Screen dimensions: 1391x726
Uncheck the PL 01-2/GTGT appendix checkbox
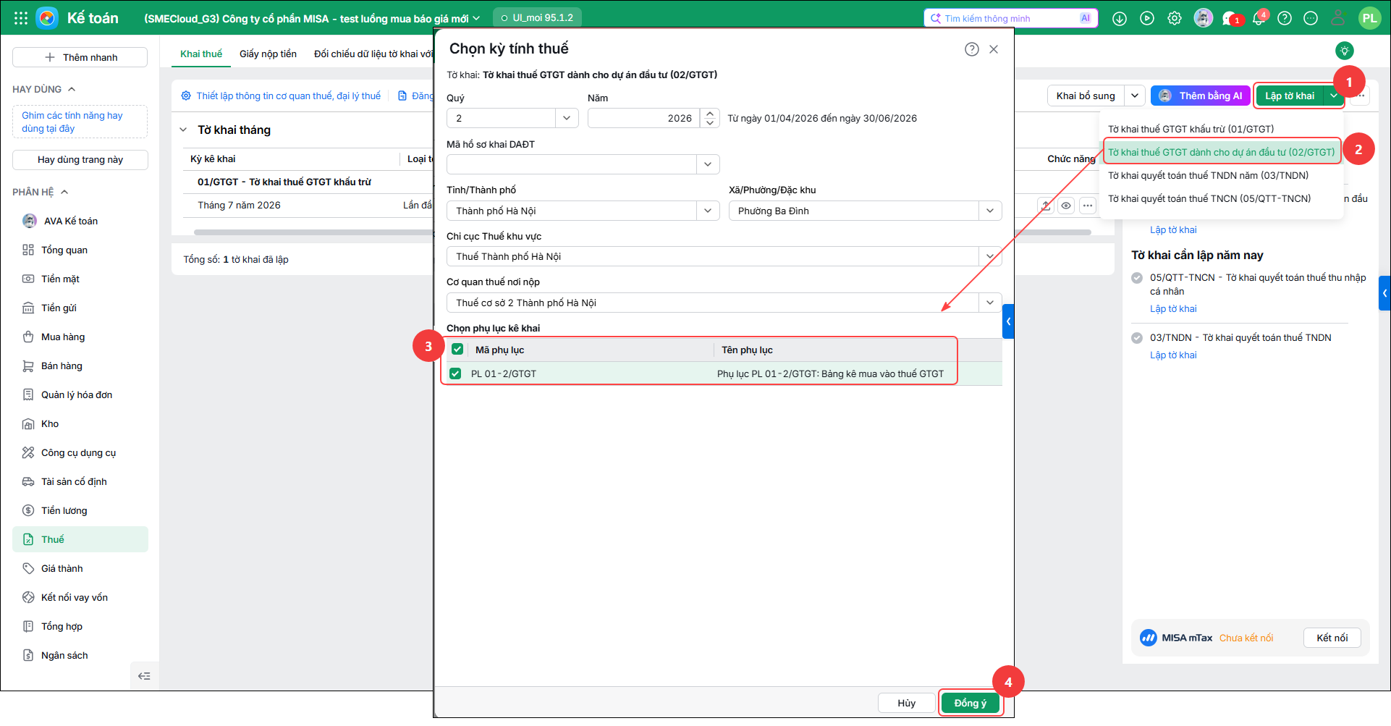pos(455,373)
